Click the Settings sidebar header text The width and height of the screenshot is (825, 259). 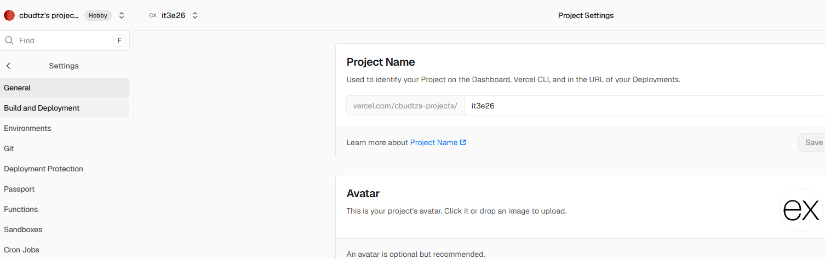click(x=64, y=66)
